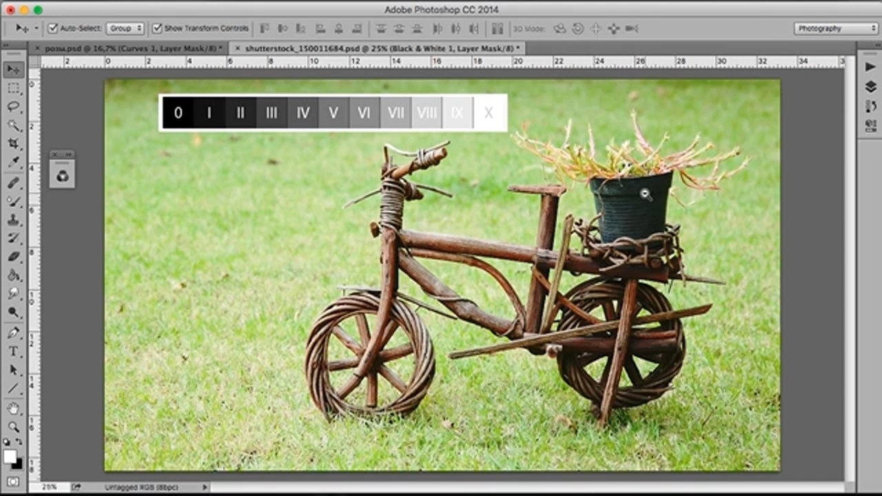Click the small floating panel's round icon
The image size is (882, 496).
[62, 176]
